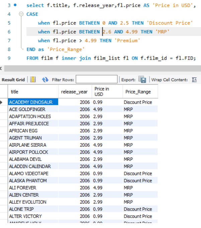The height and width of the screenshot is (228, 201).
Task: Focus the Filter Rows input field
Action: click(97, 79)
